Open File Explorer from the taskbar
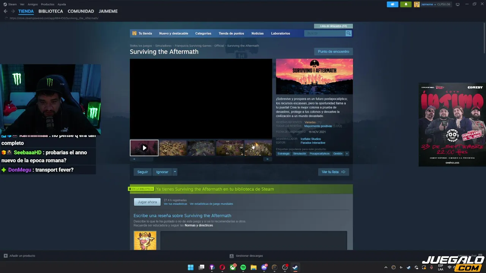This screenshot has height=273, width=486. tap(254, 267)
